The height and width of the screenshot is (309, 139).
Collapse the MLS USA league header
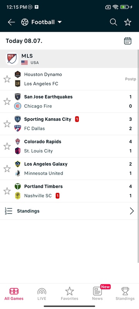pyautogui.click(x=68, y=59)
